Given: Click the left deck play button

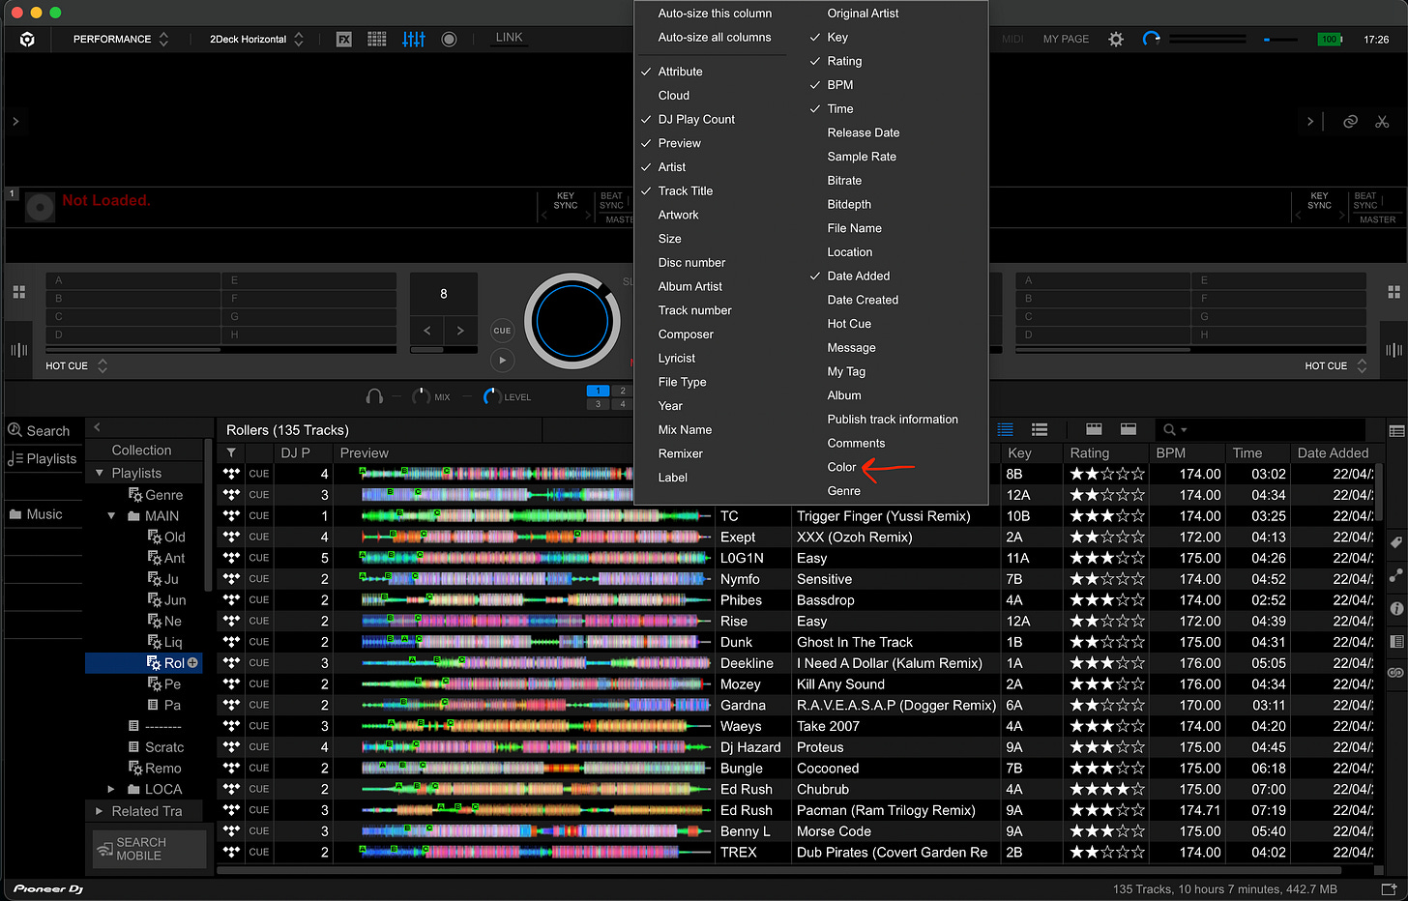Looking at the screenshot, I should click(x=502, y=361).
